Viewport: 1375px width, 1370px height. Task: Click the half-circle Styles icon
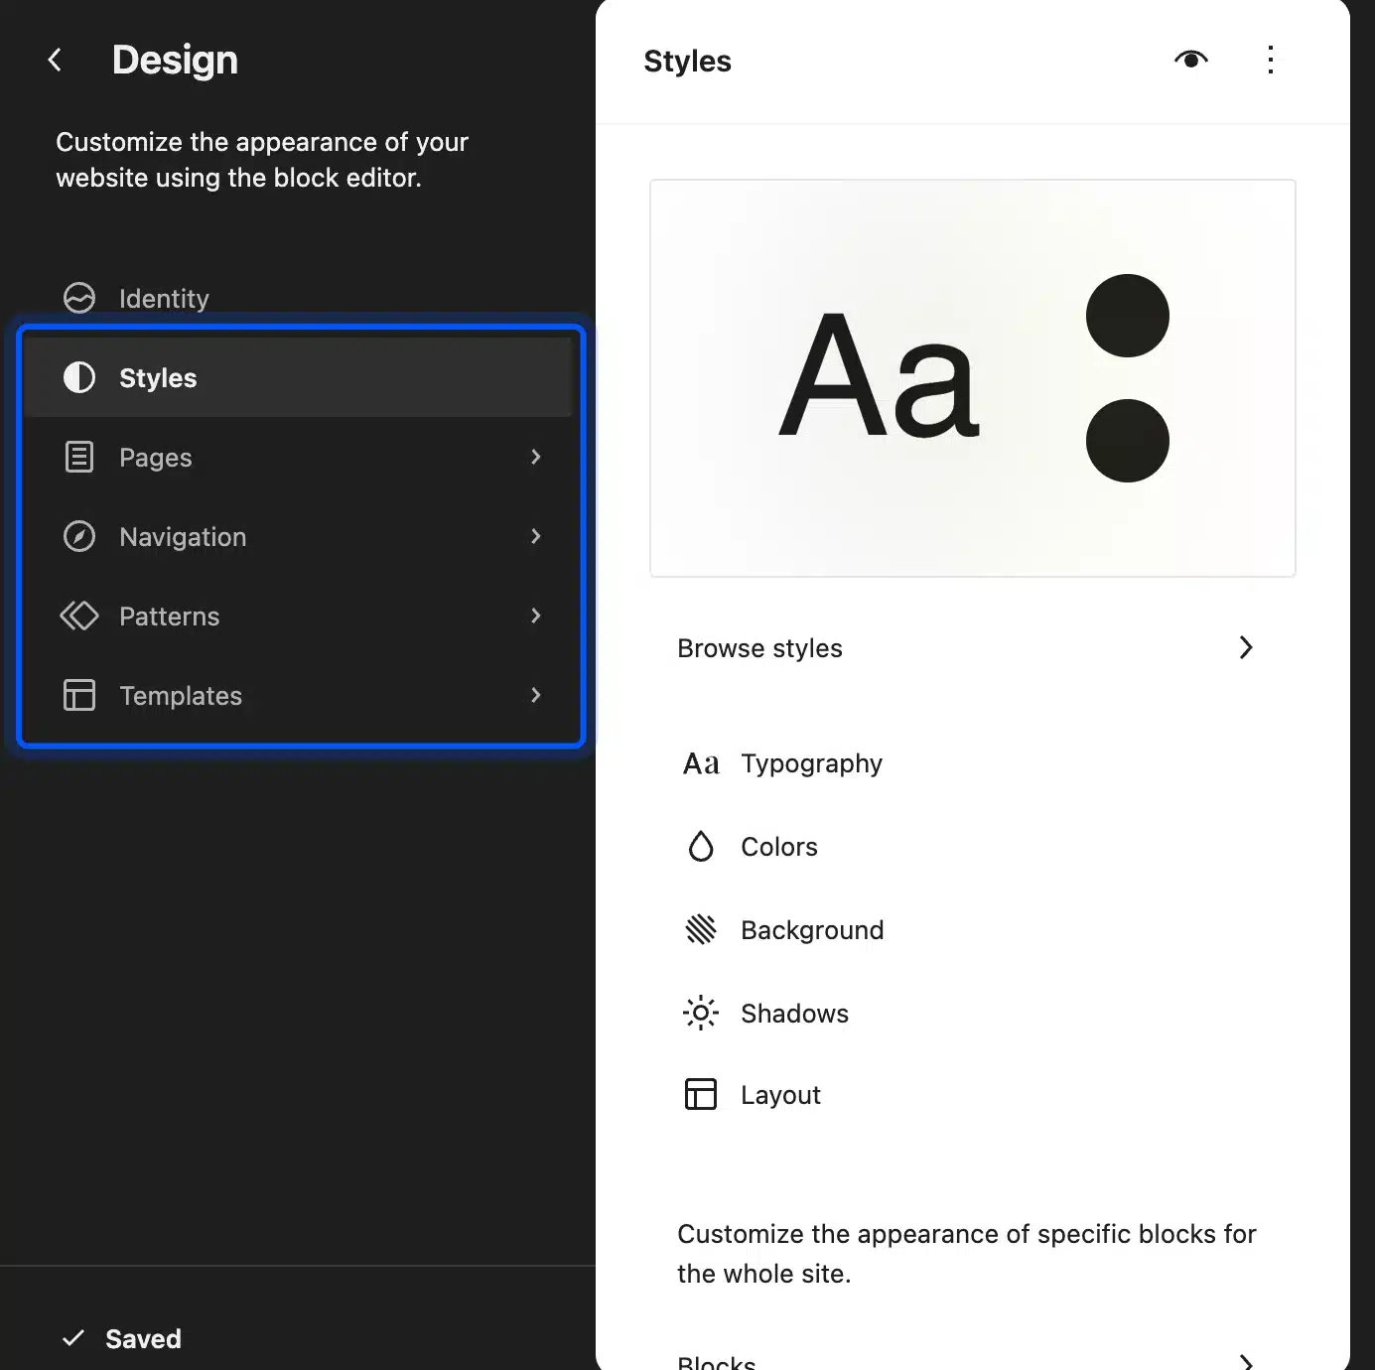coord(79,377)
